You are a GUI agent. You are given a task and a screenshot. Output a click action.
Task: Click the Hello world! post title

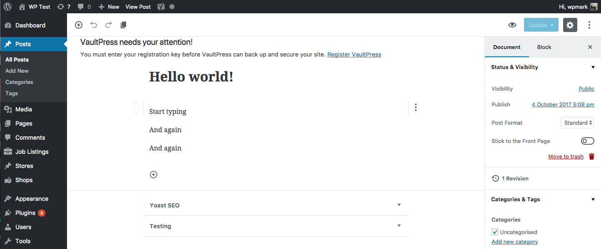pos(191,76)
